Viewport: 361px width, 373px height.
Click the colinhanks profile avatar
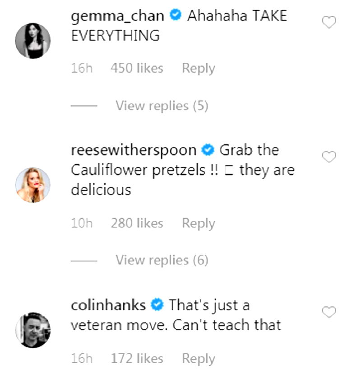pyautogui.click(x=33, y=331)
